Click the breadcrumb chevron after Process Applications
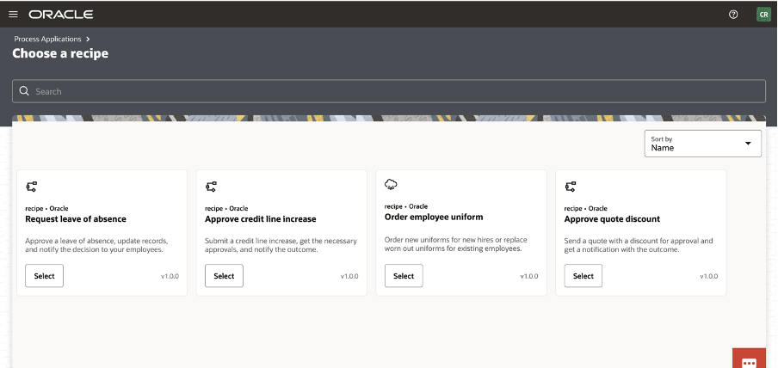The image size is (778, 368). 88,40
